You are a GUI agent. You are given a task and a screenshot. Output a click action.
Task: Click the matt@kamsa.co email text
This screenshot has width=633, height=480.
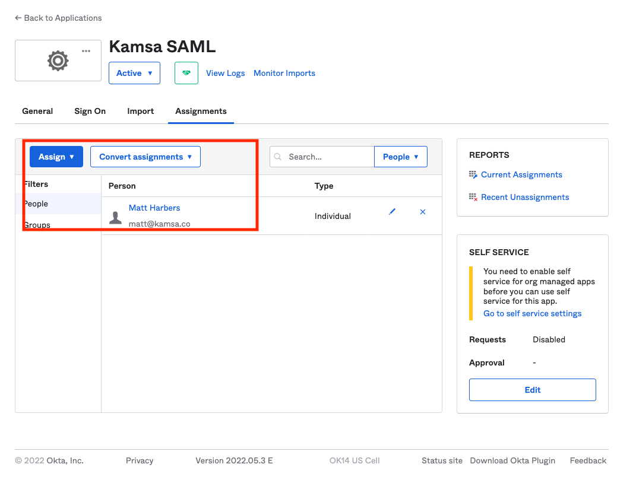point(160,224)
